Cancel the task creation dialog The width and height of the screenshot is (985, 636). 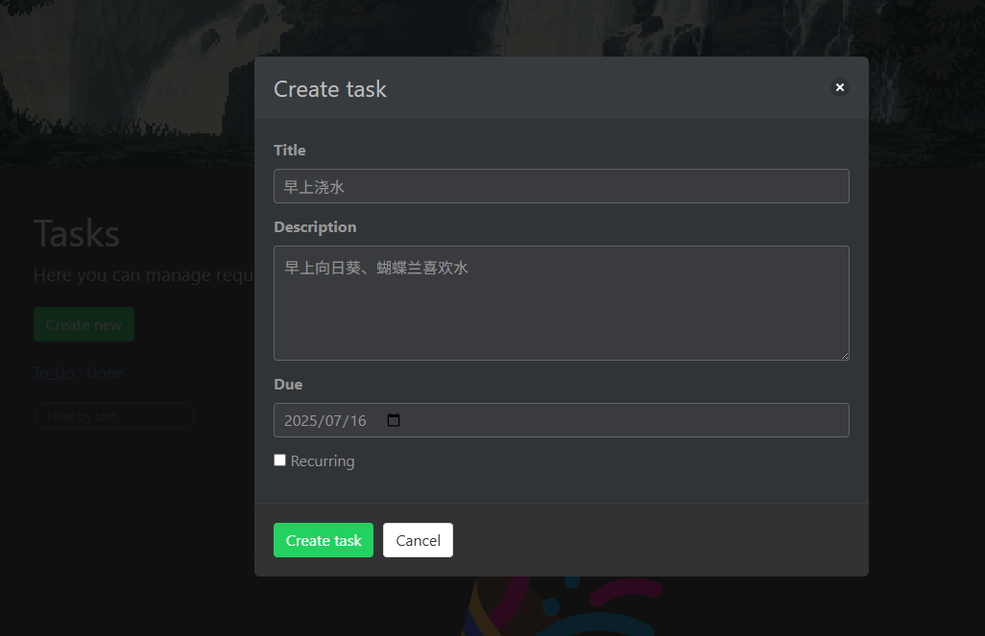(x=418, y=540)
